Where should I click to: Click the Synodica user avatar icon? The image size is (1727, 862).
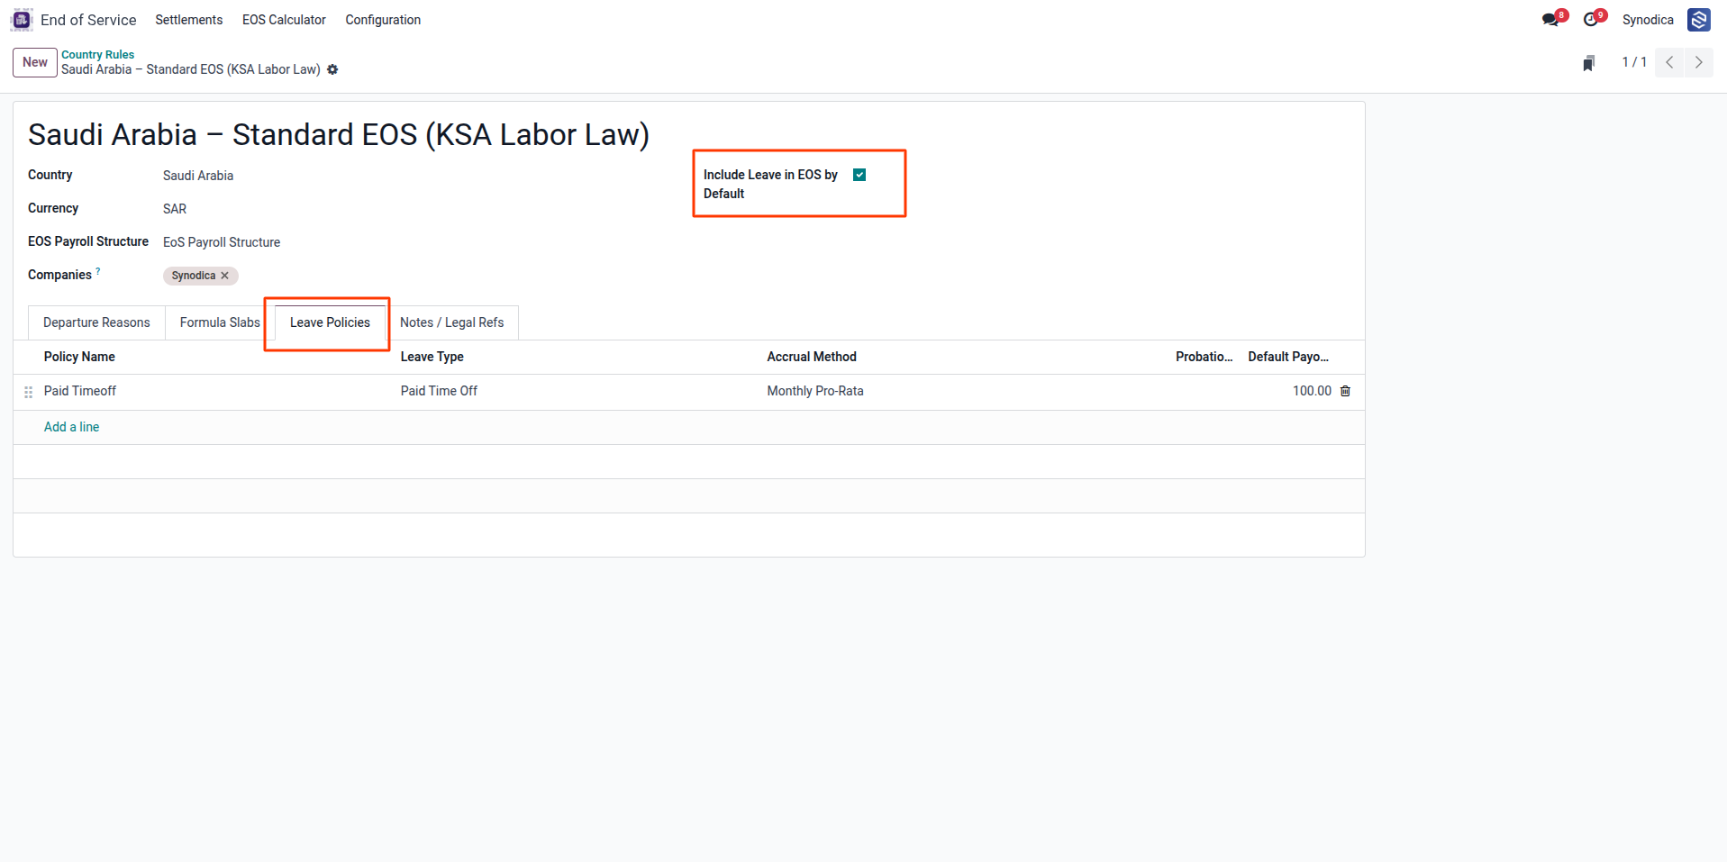click(1699, 20)
